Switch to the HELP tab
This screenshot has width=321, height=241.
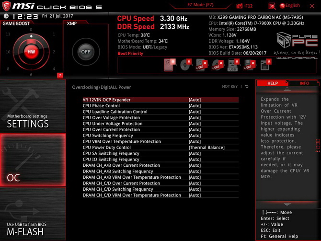tap(272, 83)
